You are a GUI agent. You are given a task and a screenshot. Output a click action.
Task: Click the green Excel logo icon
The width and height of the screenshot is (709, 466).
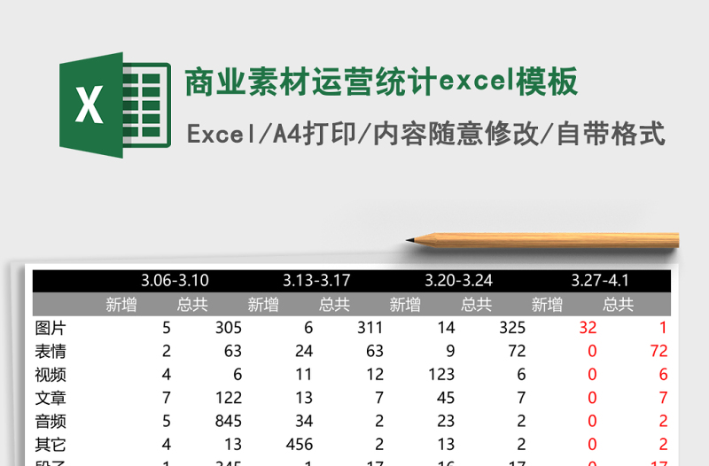(114, 105)
